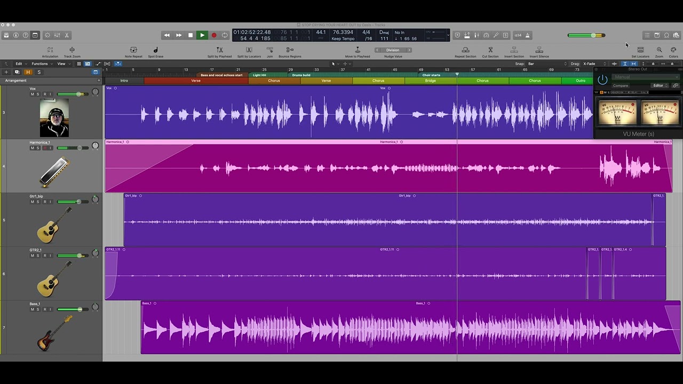Open the Loop Browser icon

click(x=666, y=35)
